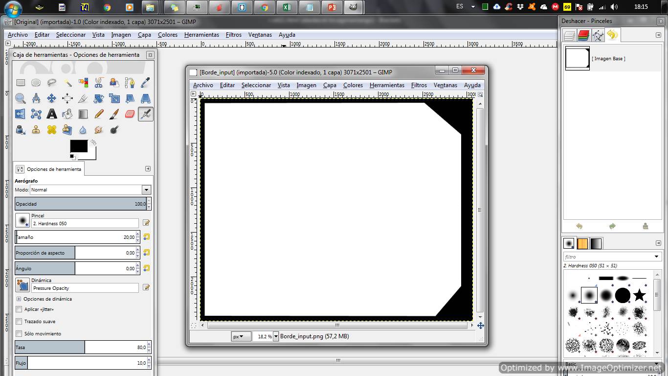Enable the Trazado suave checkbox
The image size is (668, 376).
pyautogui.click(x=19, y=322)
